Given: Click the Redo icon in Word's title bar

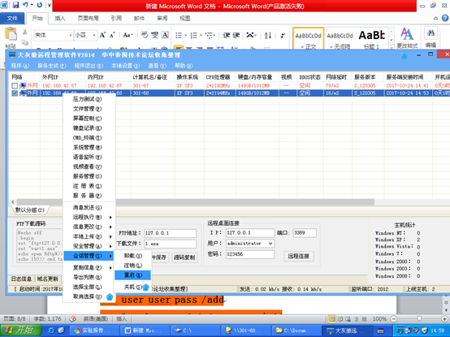Looking at the screenshot, I should (x=40, y=5).
